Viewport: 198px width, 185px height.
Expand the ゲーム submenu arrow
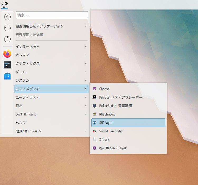(x=85, y=72)
